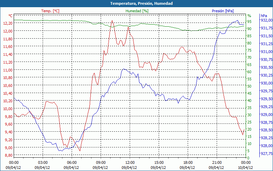273x171 pixels.
Task: Click the '09:00' time axis label
Action: tap(101, 163)
